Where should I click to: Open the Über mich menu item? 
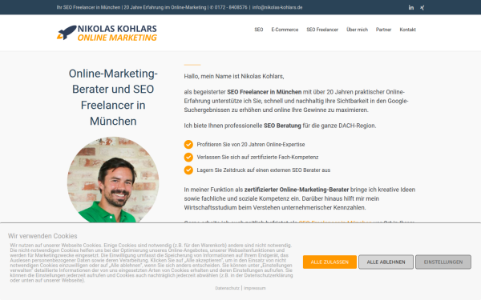coord(357,30)
